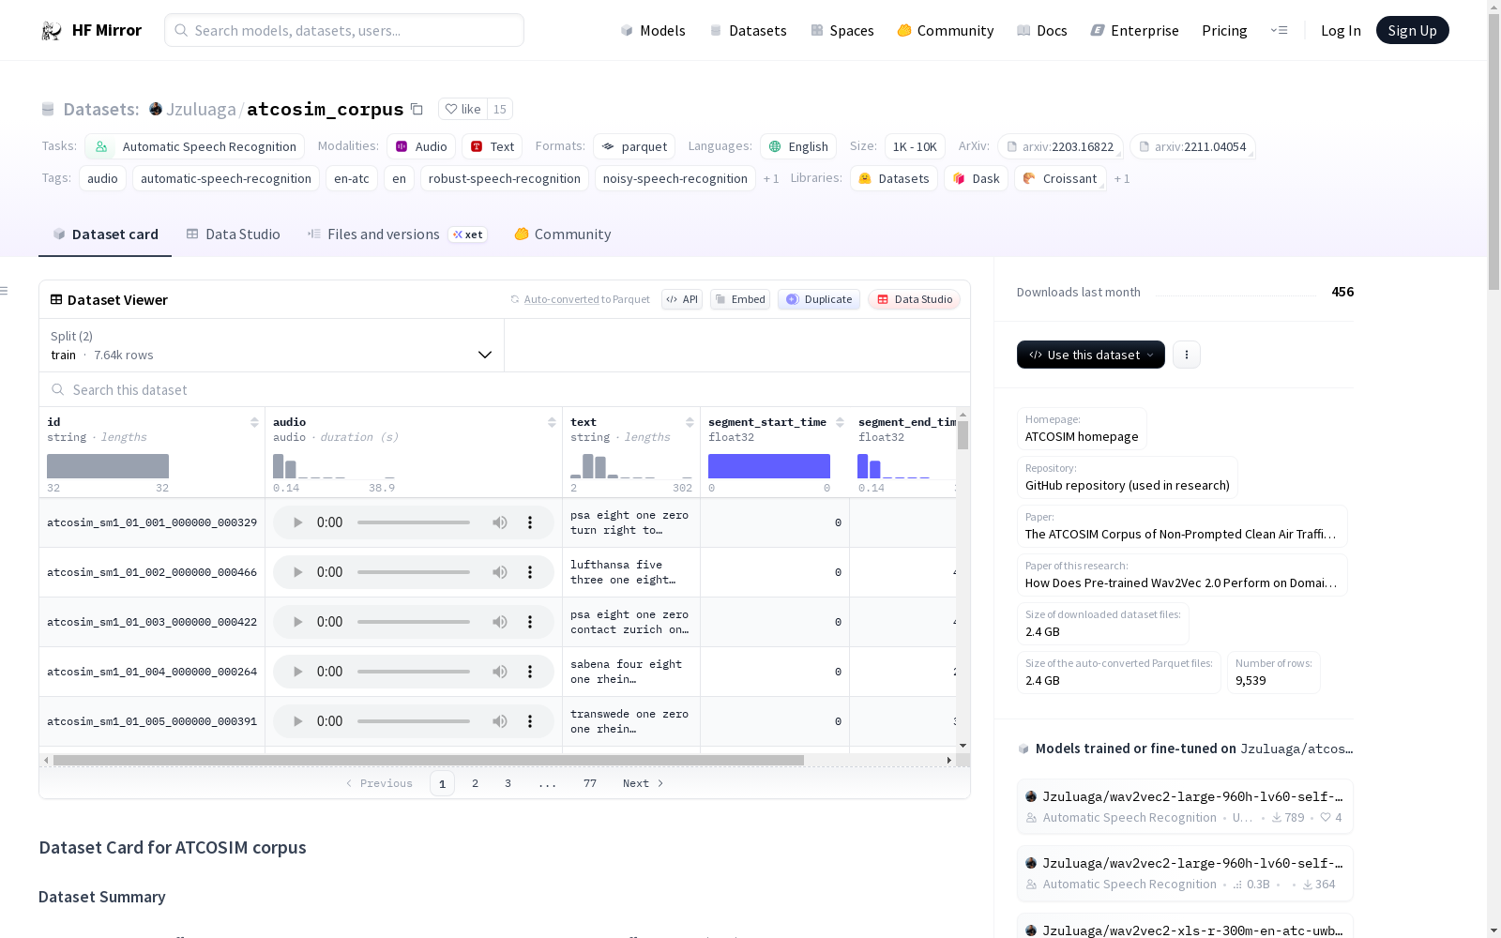Open audio options for the first psa row
The height and width of the screenshot is (938, 1501).
[530, 522]
